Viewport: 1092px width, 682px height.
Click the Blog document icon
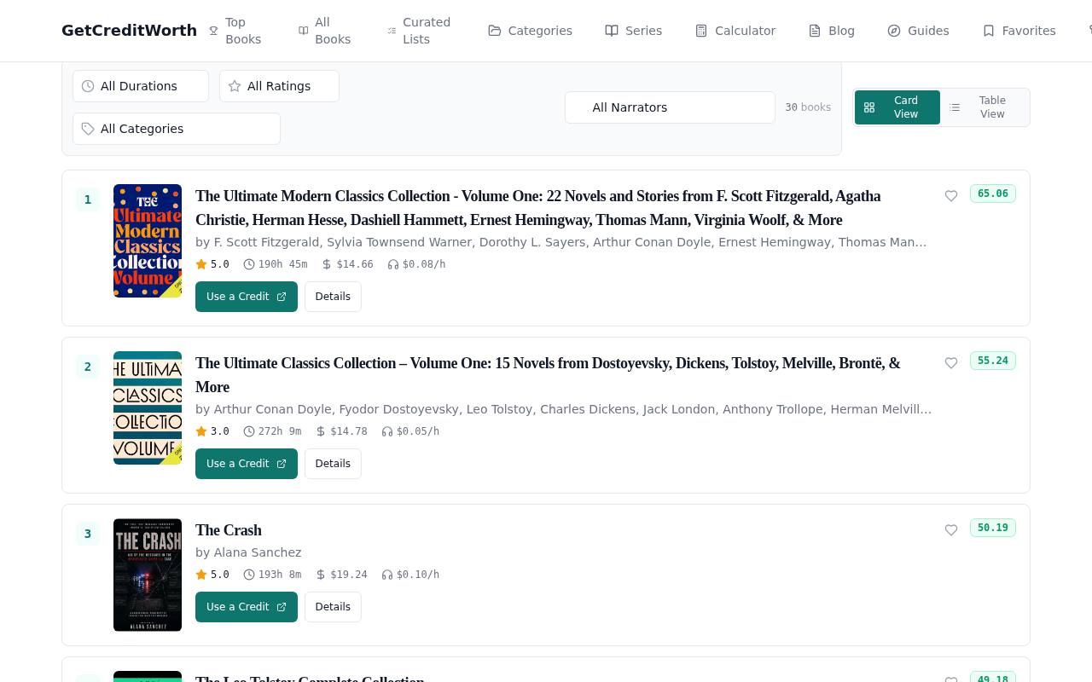coord(815,31)
